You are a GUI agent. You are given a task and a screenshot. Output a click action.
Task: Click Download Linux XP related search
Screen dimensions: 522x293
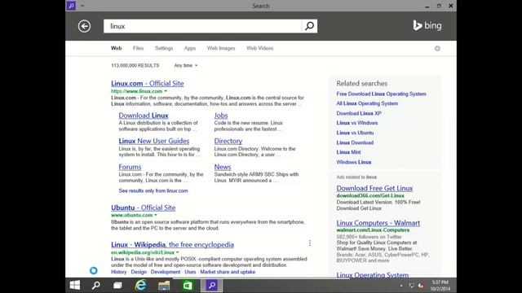click(359, 113)
